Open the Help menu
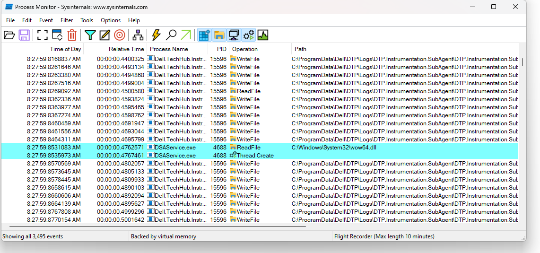This screenshot has width=540, height=253. click(x=134, y=20)
